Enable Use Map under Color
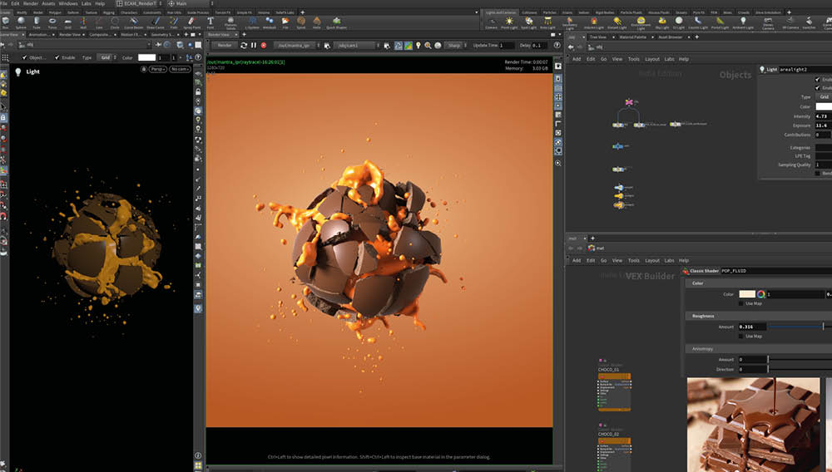Screen dimensions: 832x472 tap(741, 303)
